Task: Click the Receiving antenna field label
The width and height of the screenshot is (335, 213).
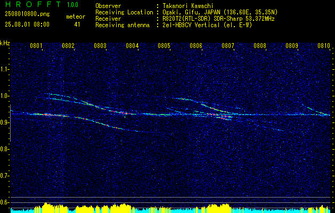Action: [122, 25]
